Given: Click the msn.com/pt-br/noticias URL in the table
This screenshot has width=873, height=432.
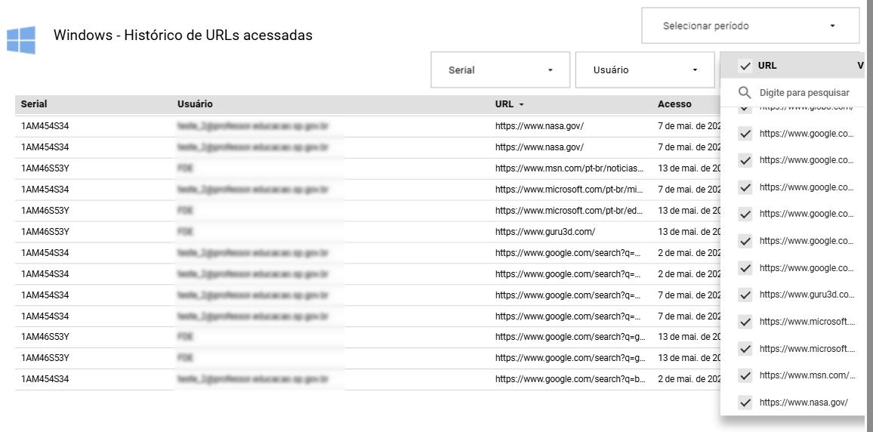Looking at the screenshot, I should click(570, 168).
